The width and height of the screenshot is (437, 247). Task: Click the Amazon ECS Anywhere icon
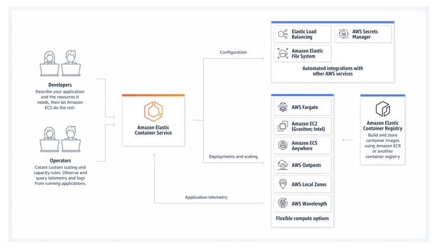282,146
